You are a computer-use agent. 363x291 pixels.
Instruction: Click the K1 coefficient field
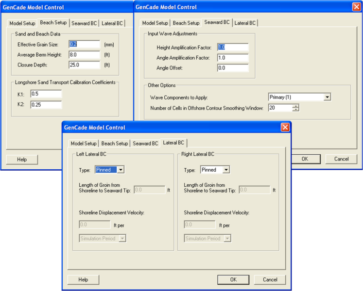click(x=46, y=94)
